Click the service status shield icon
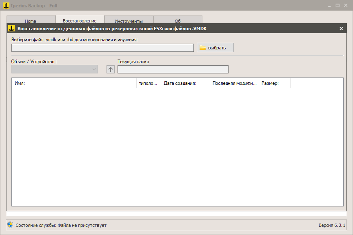The width and height of the screenshot is (353, 235). click(10, 225)
